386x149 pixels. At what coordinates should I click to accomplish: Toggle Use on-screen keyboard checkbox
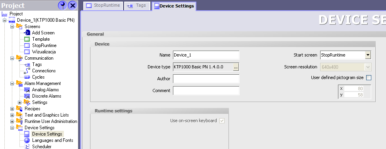click(222, 121)
